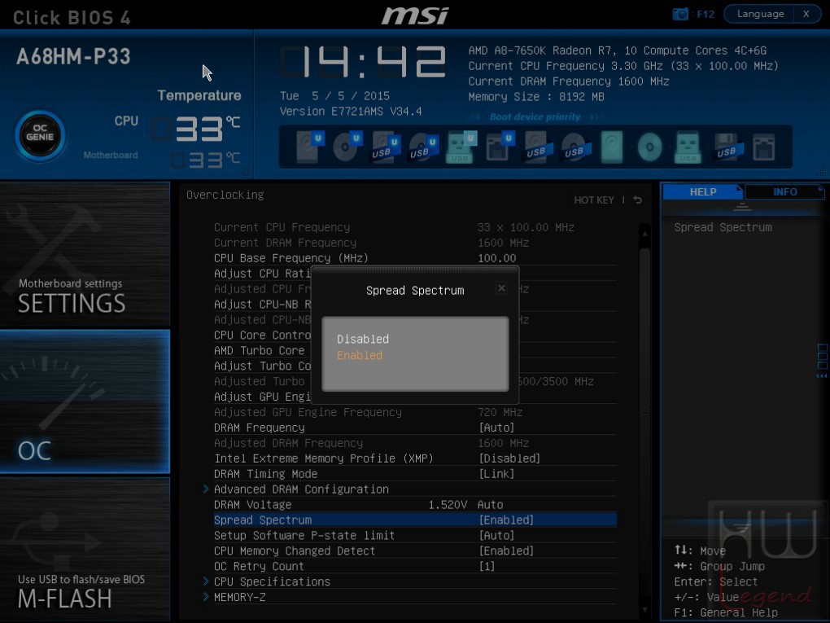Select the UEFI network boot device icon

pyautogui.click(x=500, y=147)
